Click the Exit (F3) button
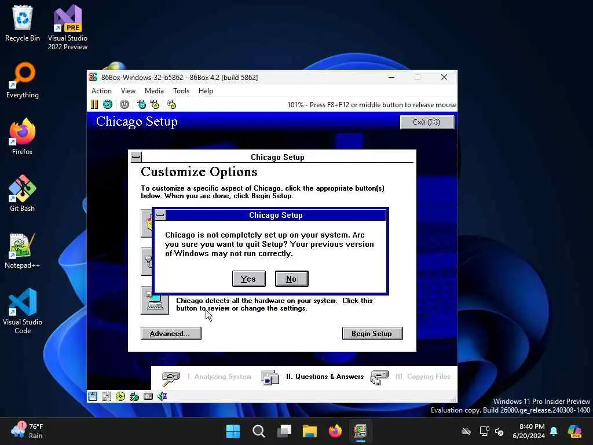Viewport: 593px width, 445px height. (427, 122)
